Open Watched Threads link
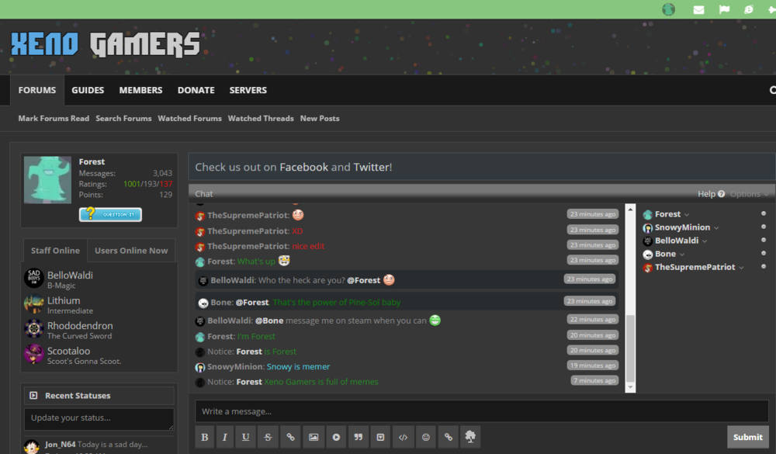Image resolution: width=776 pixels, height=454 pixels. [x=261, y=118]
